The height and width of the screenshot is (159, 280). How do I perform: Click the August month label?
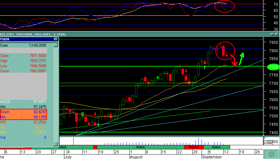136,157
